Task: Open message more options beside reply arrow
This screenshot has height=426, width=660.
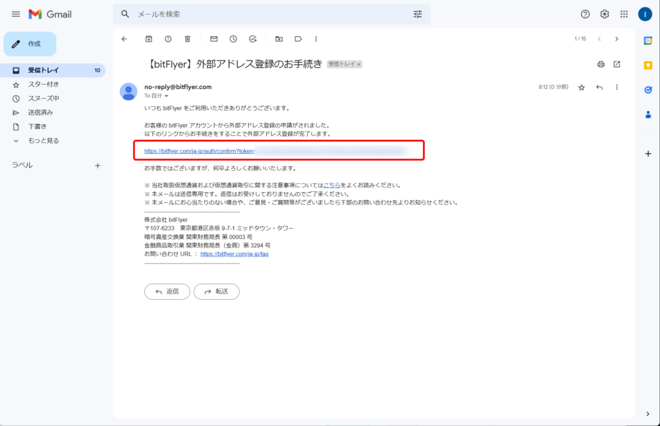Action: tap(617, 88)
